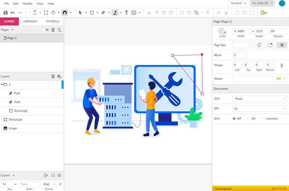289x191 pixels.
Task: Select the Text tool
Action: 126,13
